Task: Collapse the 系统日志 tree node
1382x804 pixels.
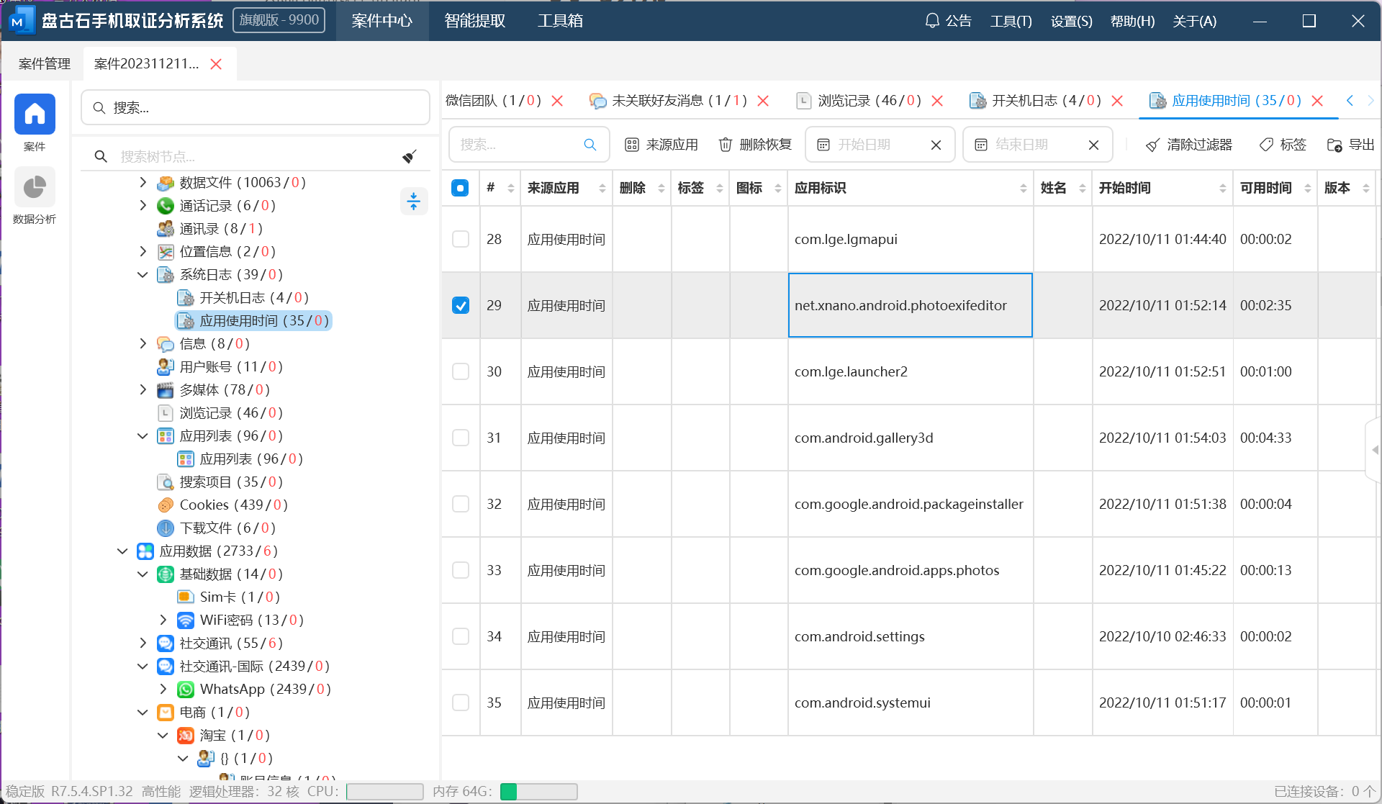Action: (x=143, y=274)
